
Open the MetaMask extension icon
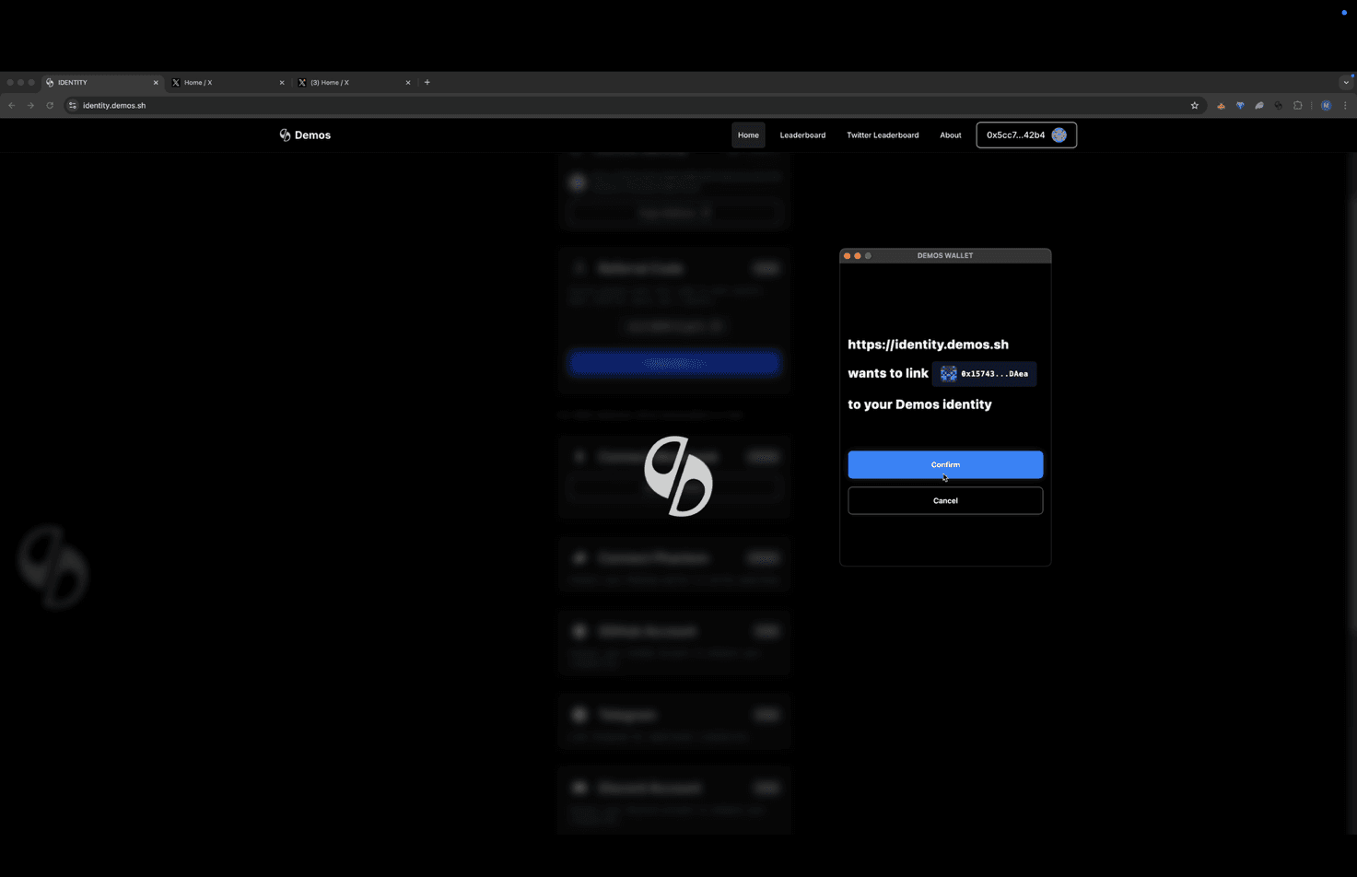click(1221, 105)
